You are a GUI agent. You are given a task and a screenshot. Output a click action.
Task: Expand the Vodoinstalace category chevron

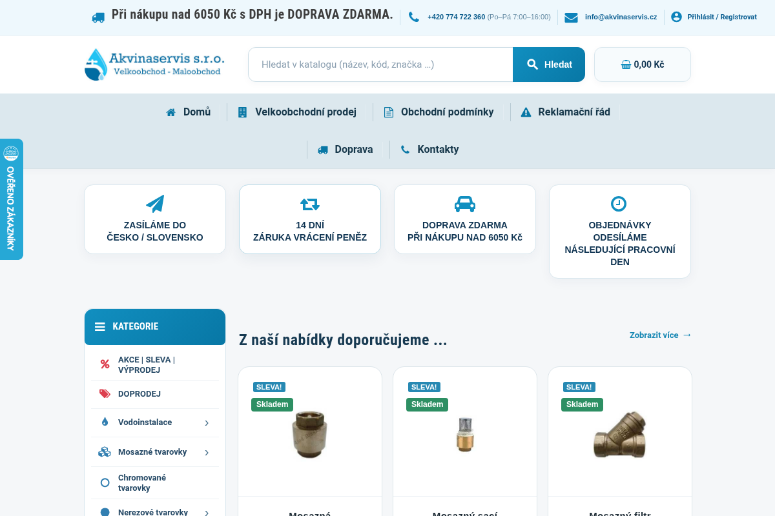pos(207,423)
